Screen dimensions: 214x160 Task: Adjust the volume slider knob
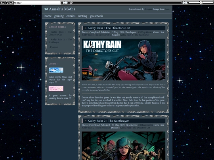[x=201, y=2]
